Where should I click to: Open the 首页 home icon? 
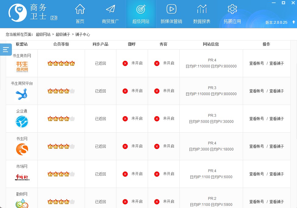(80, 9)
